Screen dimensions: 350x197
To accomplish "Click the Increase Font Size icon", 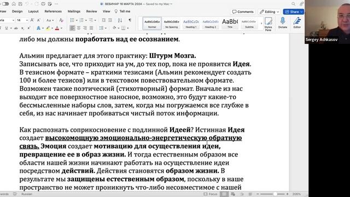I will tap(32, 20).
